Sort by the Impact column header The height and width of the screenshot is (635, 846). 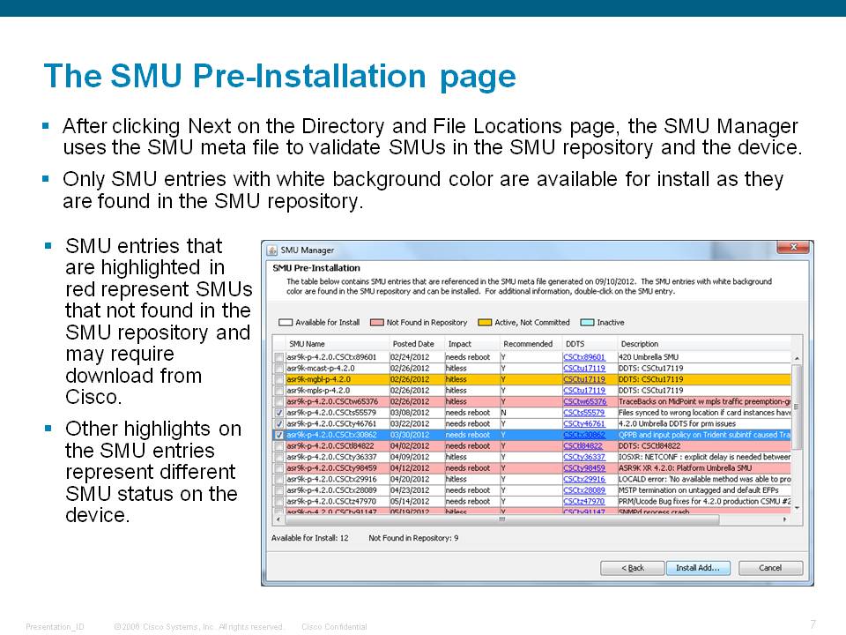click(x=471, y=343)
